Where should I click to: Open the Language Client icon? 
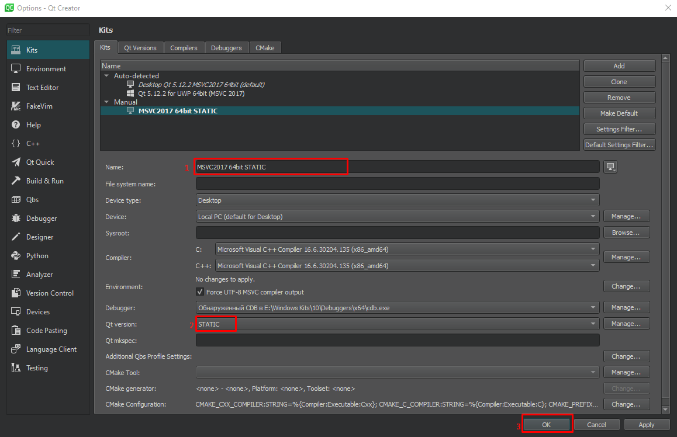click(x=16, y=349)
